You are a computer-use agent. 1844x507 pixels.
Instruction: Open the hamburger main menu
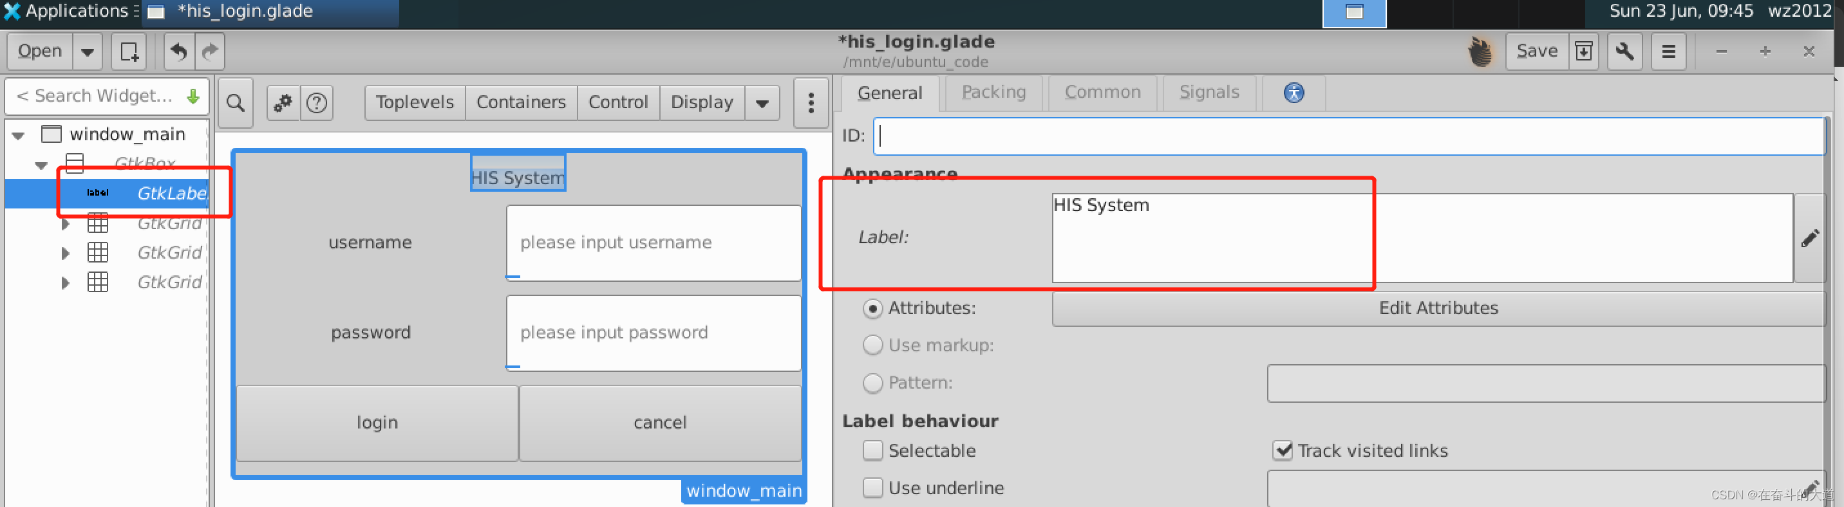tap(1668, 51)
